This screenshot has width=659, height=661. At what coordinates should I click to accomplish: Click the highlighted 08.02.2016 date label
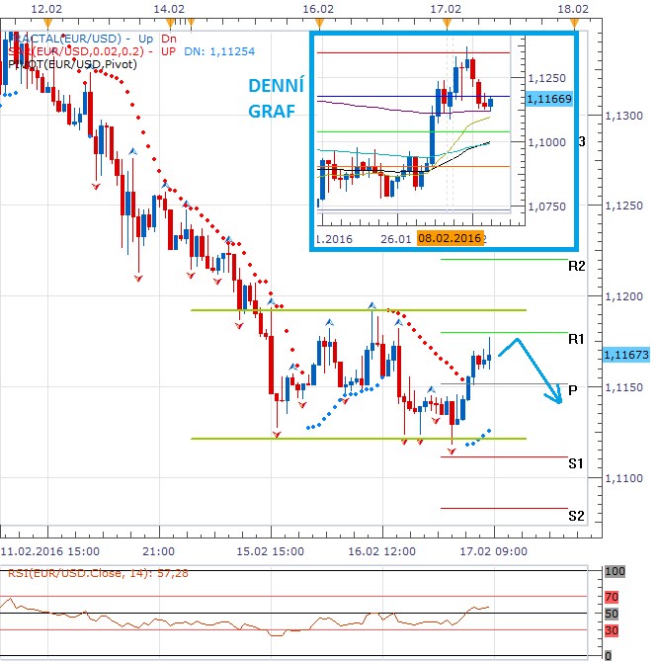tap(450, 238)
